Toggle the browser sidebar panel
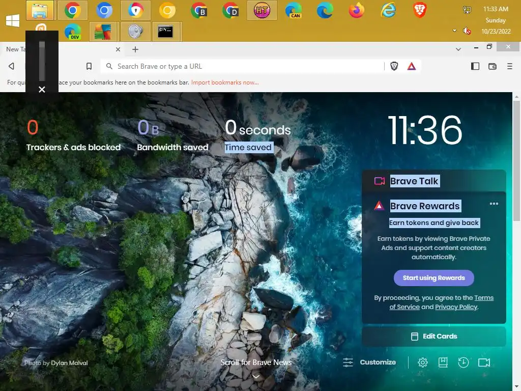 pyautogui.click(x=475, y=66)
